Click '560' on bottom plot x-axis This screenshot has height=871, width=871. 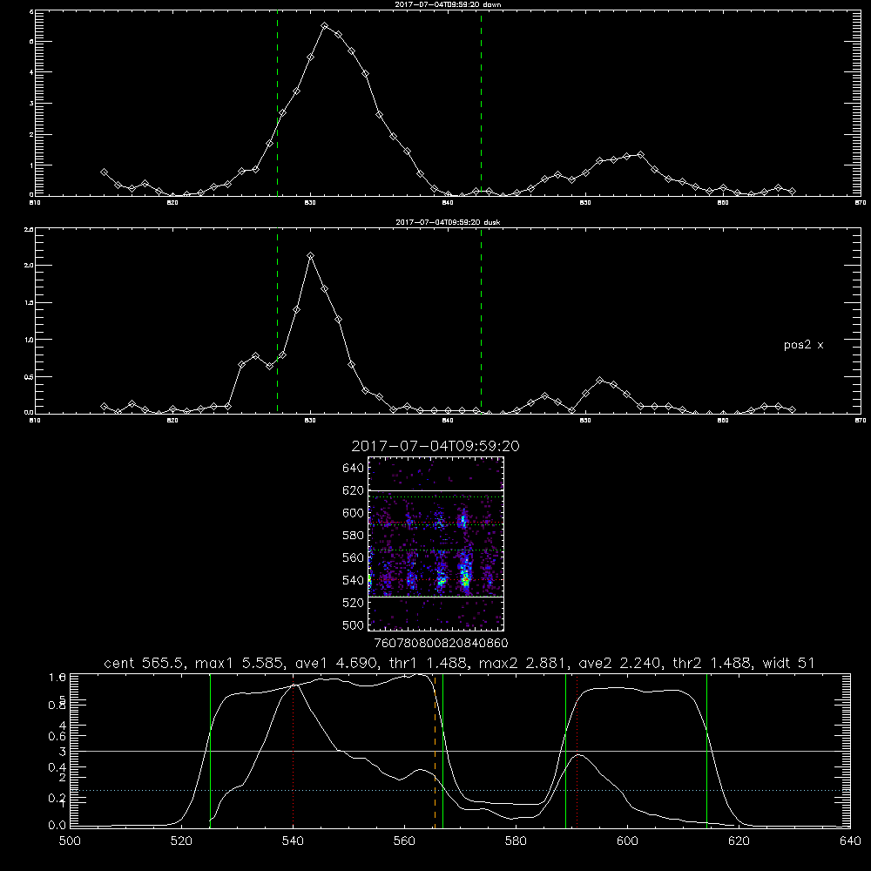404,841
